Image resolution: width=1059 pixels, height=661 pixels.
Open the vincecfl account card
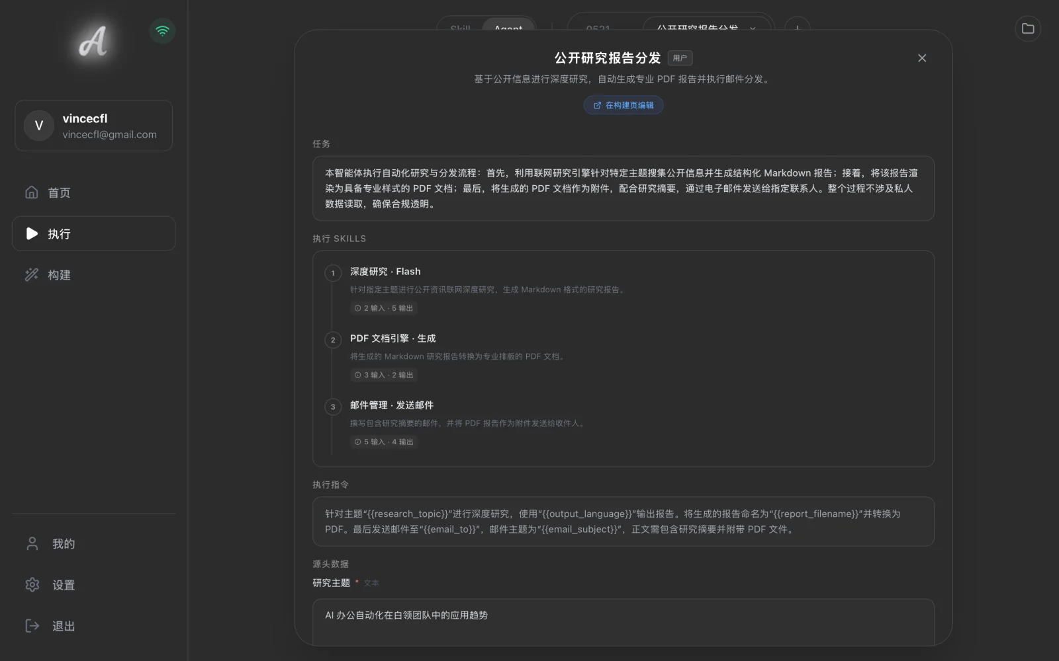click(93, 126)
